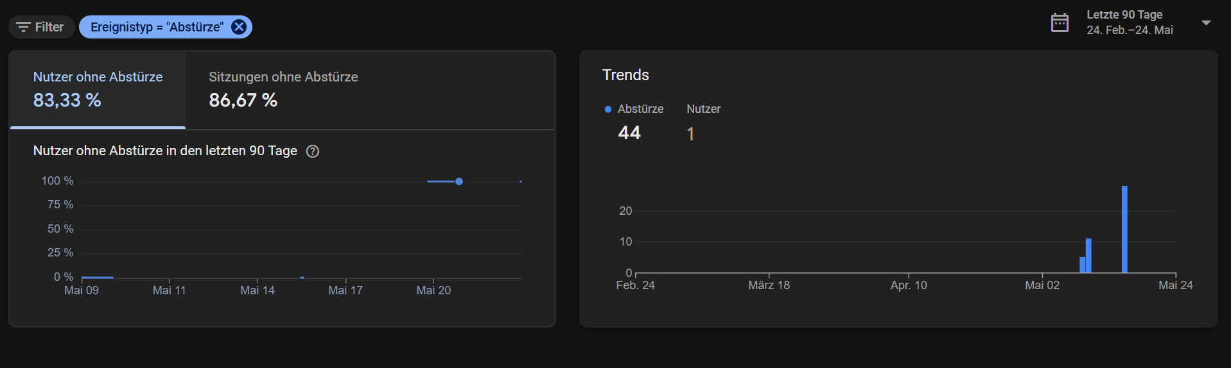The image size is (1231, 368).
Task: Select the Letzte 90 Tage range label
Action: pyautogui.click(x=1124, y=15)
